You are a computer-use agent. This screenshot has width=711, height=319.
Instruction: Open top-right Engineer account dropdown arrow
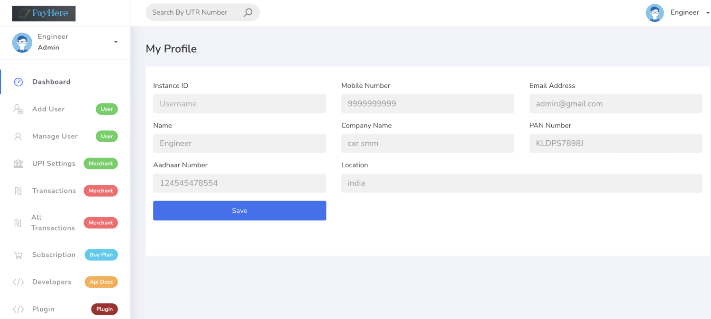click(x=708, y=13)
